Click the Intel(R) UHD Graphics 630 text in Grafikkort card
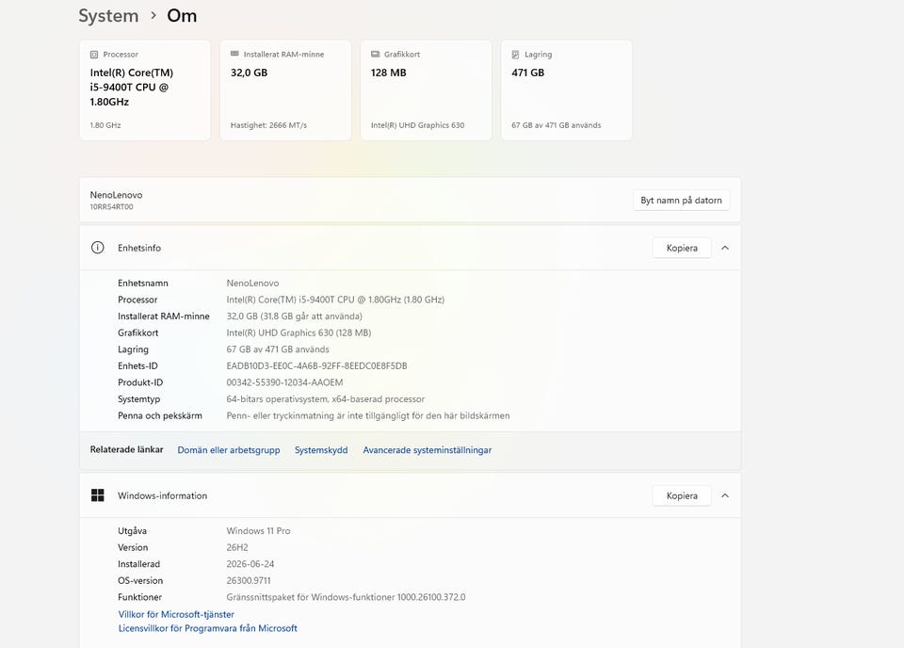Viewport: 904px width, 648px height. point(417,125)
